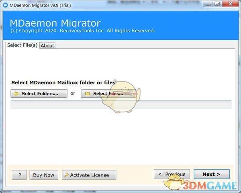The image size is (241, 193).
Task: Proceed with the Next button
Action: tap(211, 174)
